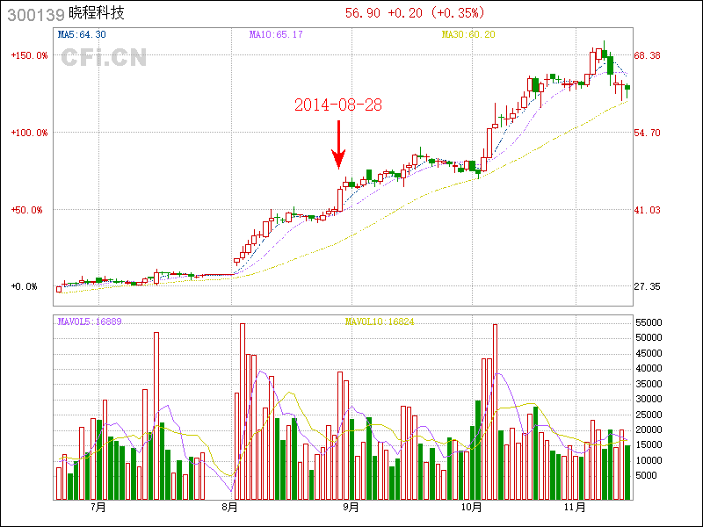Click the +150.0% percentage axis label
The image size is (703, 527).
point(29,55)
